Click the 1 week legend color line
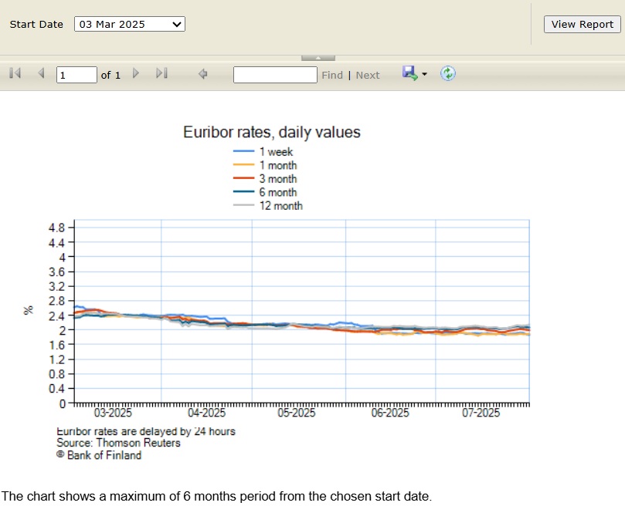The height and width of the screenshot is (506, 625). click(243, 151)
